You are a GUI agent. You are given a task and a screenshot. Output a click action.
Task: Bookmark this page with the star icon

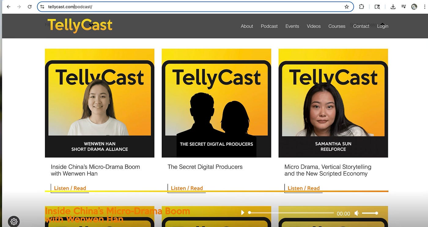point(347,7)
